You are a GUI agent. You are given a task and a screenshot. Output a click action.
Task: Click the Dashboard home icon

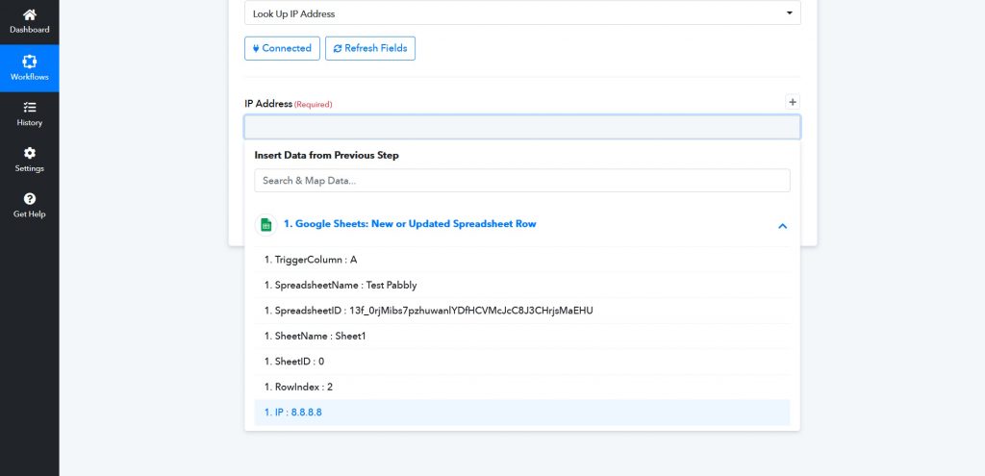tap(29, 15)
